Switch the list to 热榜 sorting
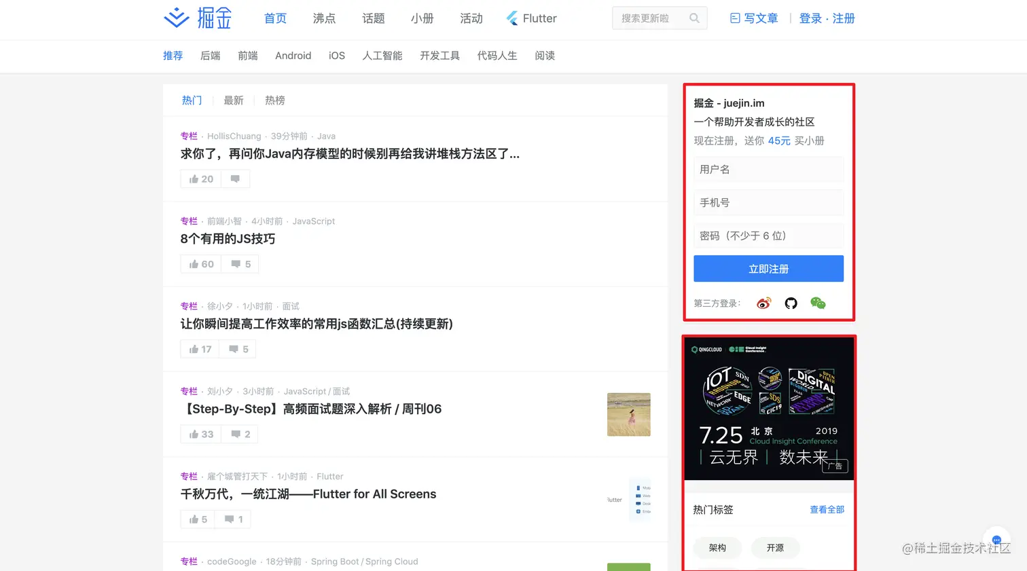Screen dimensions: 1027x571 (274, 100)
